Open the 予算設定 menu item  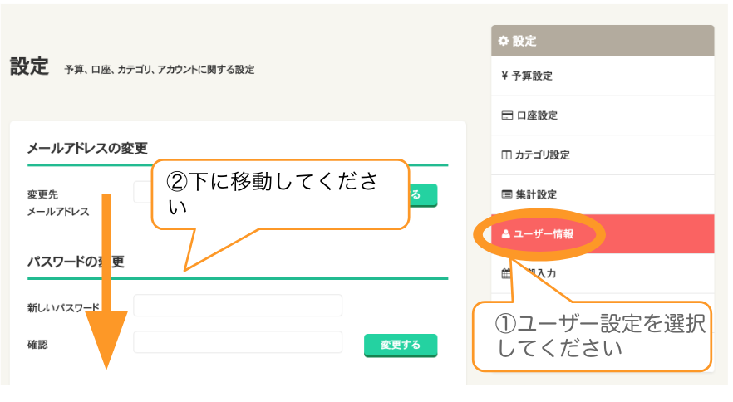(603, 76)
